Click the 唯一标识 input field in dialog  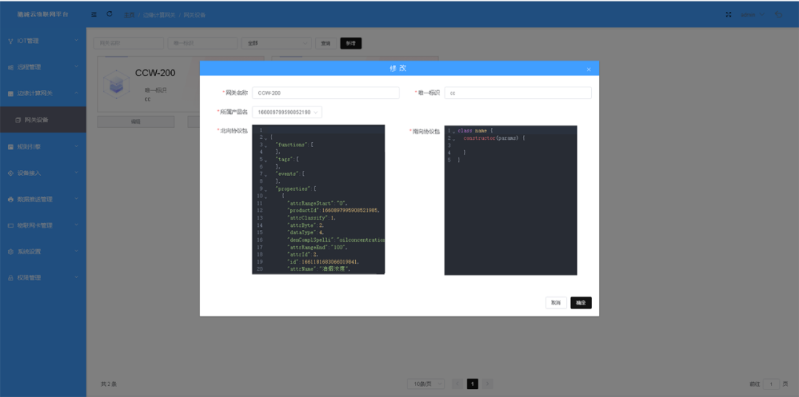[x=518, y=93]
